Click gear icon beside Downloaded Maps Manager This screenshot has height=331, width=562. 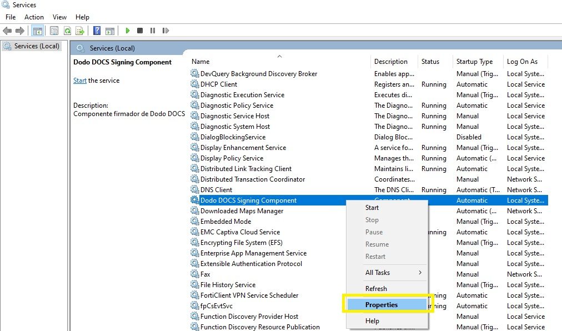[x=194, y=210]
